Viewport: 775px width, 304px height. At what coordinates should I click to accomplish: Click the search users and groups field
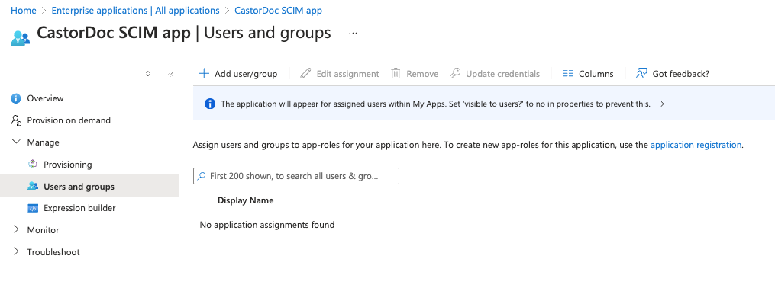click(296, 176)
